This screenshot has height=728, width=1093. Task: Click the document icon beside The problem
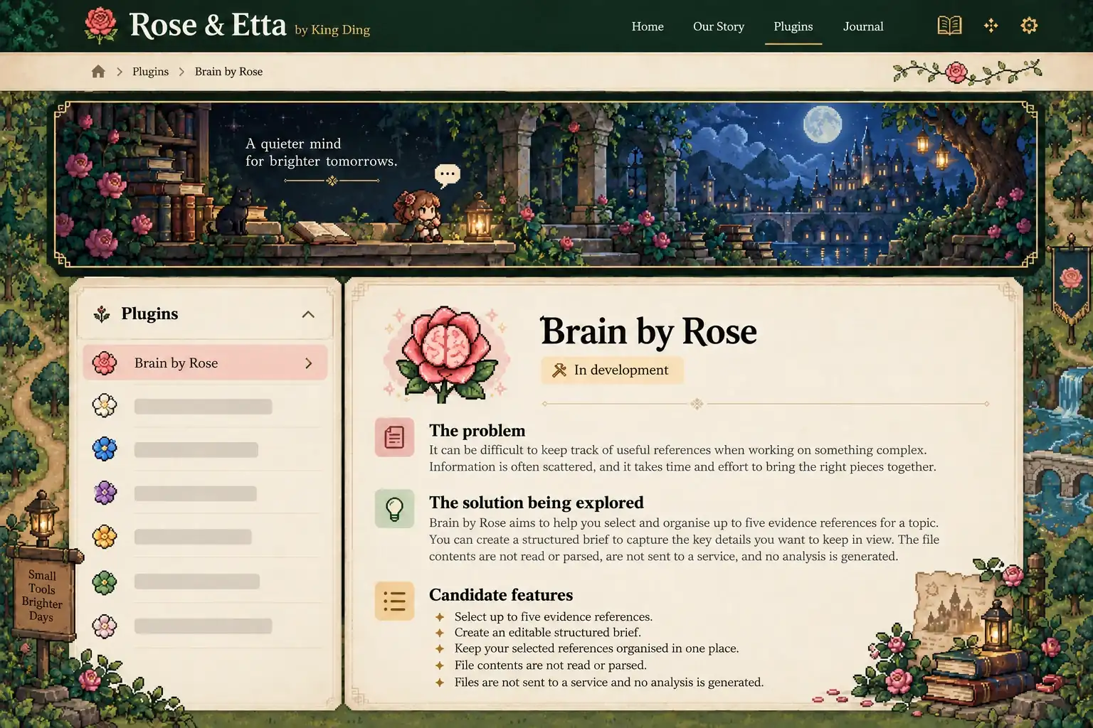394,437
